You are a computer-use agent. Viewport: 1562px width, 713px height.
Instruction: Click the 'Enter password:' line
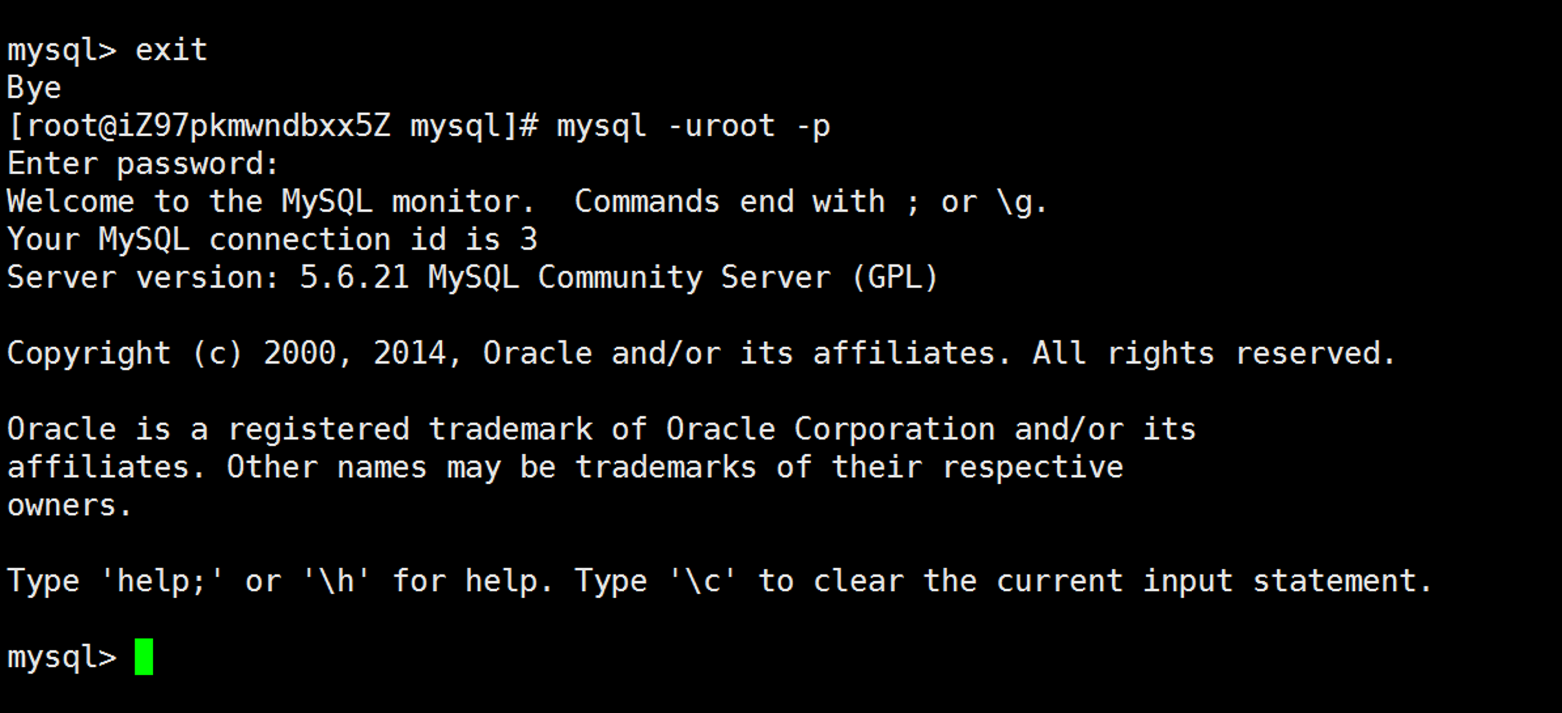143,165
